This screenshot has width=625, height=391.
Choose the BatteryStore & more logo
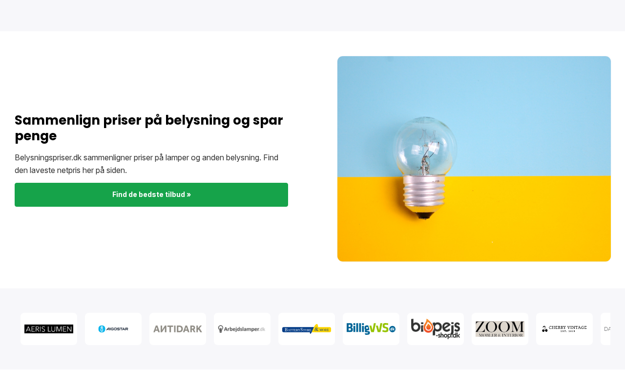click(307, 329)
